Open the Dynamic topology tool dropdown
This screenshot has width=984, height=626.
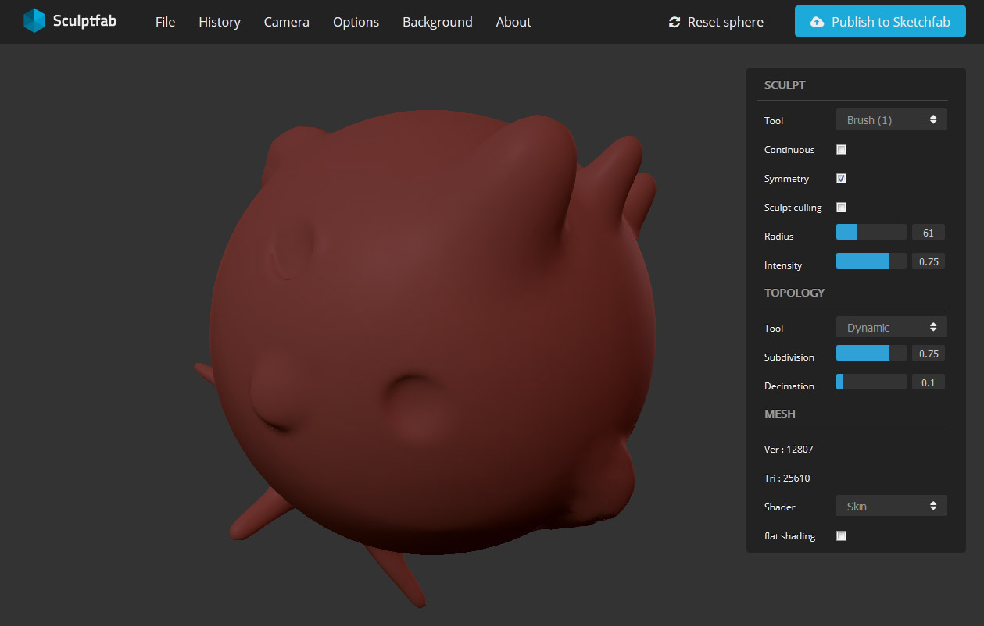(891, 328)
